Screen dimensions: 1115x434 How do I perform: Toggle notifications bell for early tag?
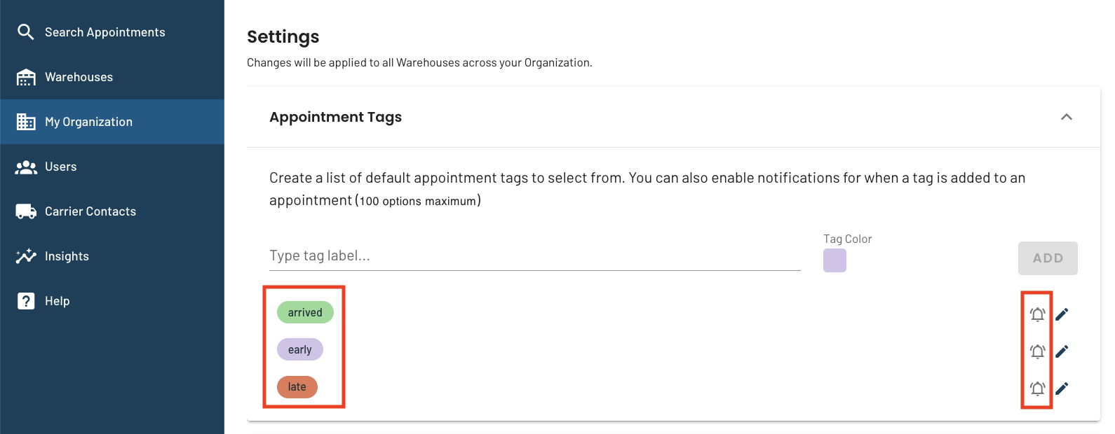[1038, 351]
